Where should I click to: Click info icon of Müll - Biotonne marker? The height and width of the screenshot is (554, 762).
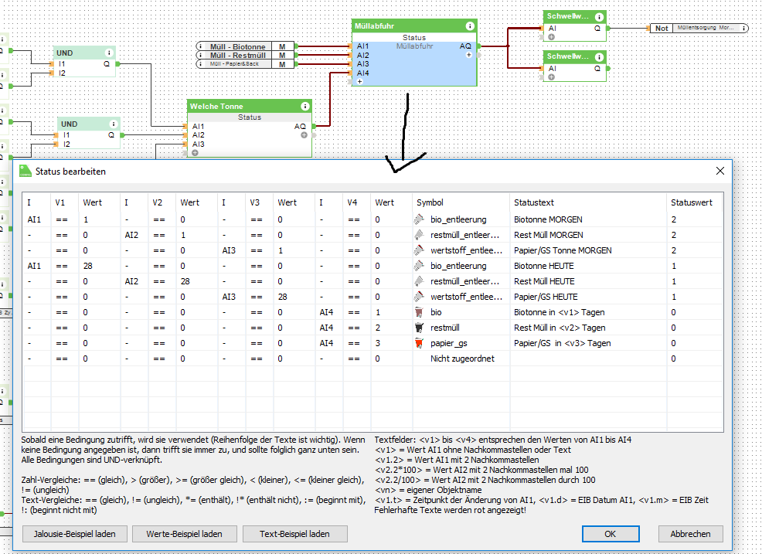tap(201, 46)
